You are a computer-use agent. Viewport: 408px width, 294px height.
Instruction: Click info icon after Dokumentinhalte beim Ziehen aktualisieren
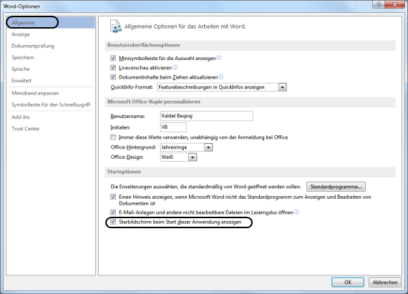[221, 77]
